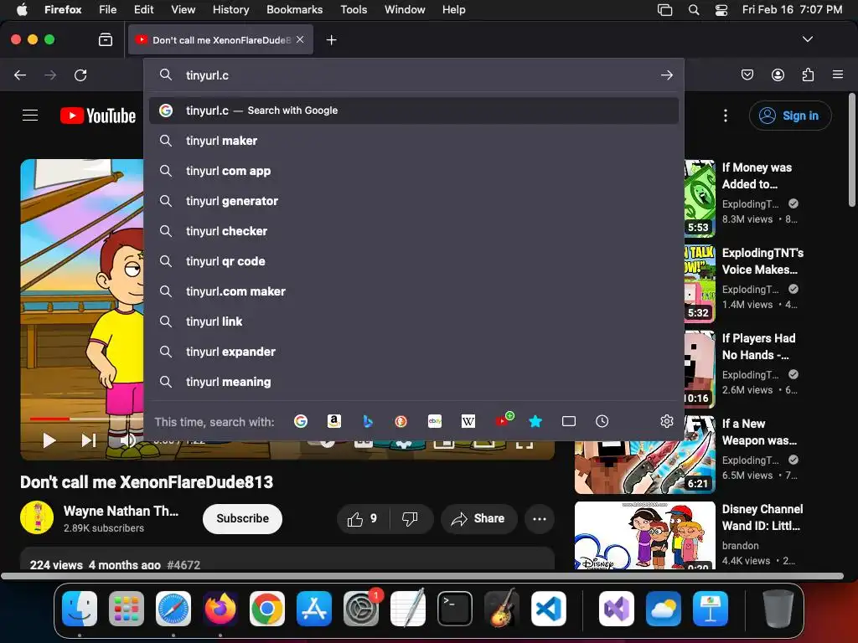Select suggestion tinyurl maker

[x=414, y=141]
